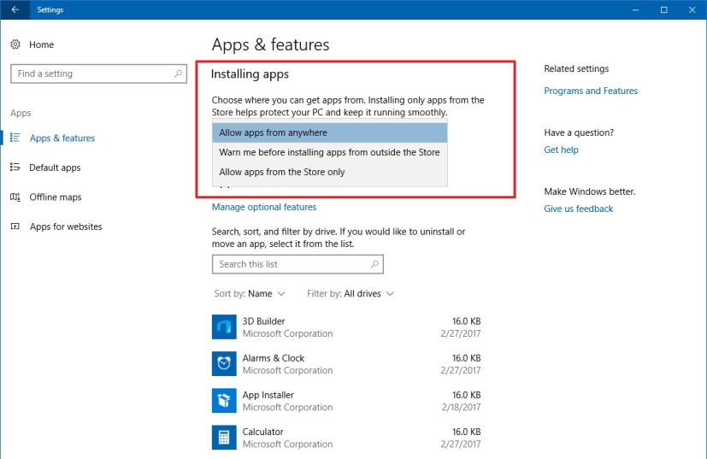
Task: Close the Settings window
Action: [692, 9]
